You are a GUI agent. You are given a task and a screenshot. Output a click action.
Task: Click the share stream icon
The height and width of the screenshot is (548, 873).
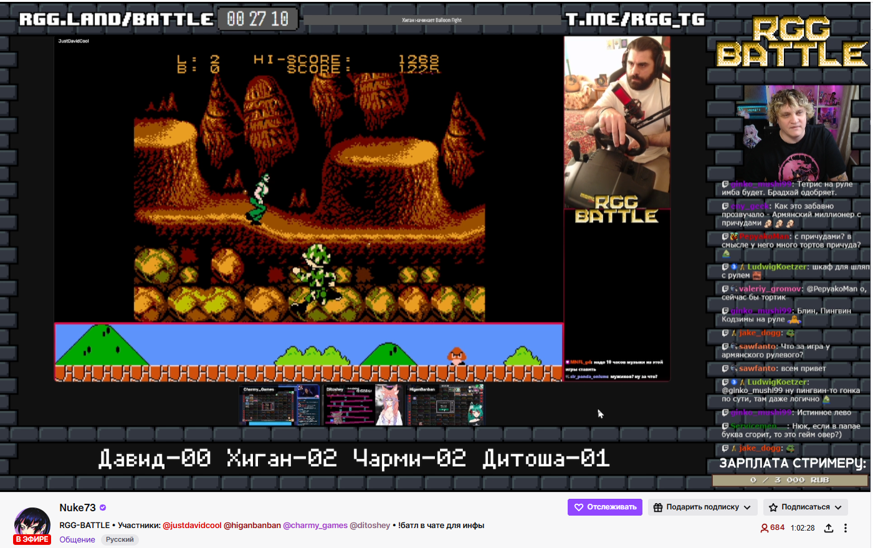point(829,528)
